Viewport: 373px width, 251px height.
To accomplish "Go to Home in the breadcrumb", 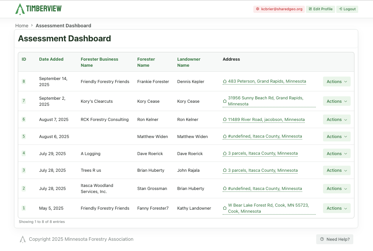I will coord(22,25).
